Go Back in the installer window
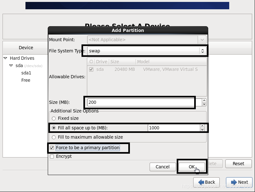The width and height of the screenshot is (255, 192). tap(207, 182)
